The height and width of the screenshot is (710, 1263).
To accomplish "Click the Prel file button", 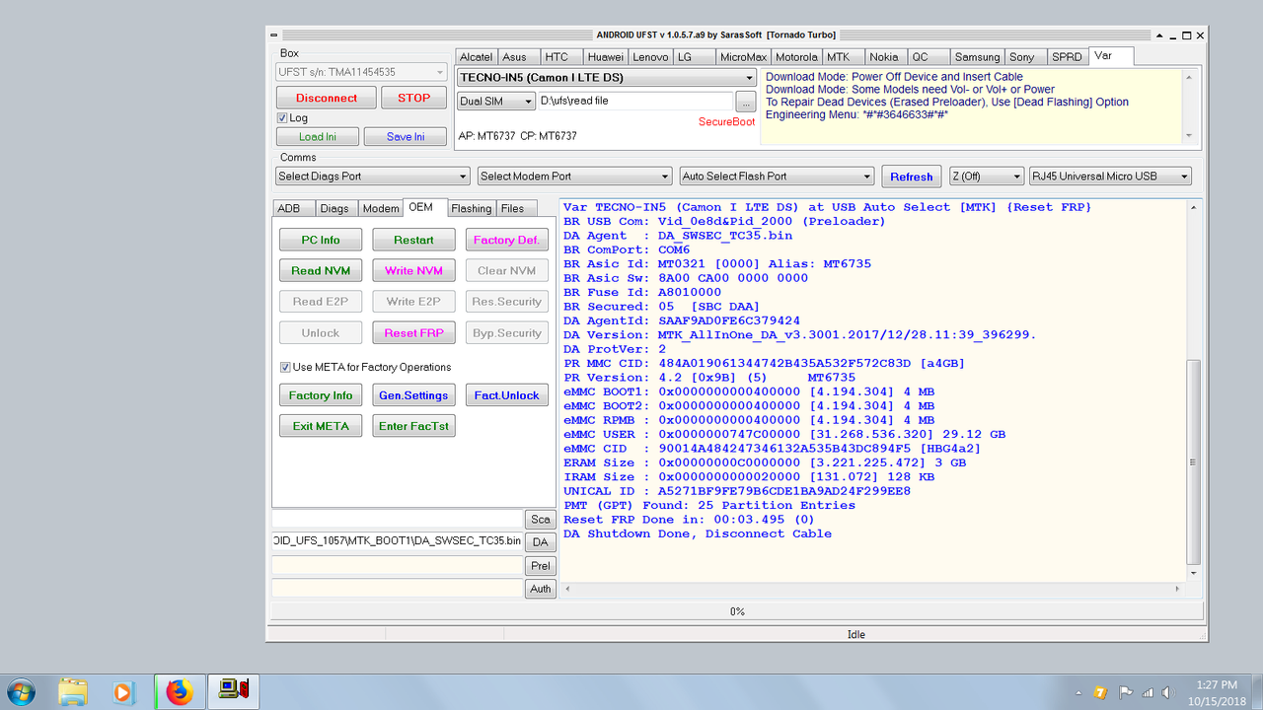I will (x=541, y=566).
